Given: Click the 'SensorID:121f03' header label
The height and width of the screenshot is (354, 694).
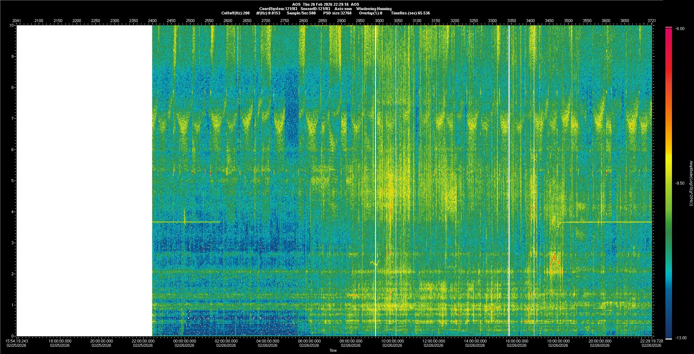Looking at the screenshot, I should (315, 9).
